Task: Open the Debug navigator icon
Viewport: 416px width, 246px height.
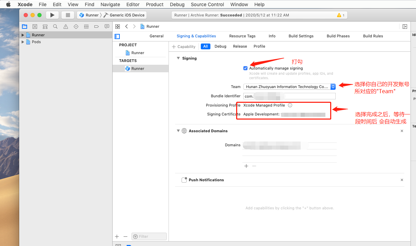Action: pos(86,26)
